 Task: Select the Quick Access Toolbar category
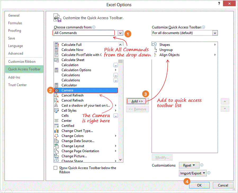coord(24,69)
